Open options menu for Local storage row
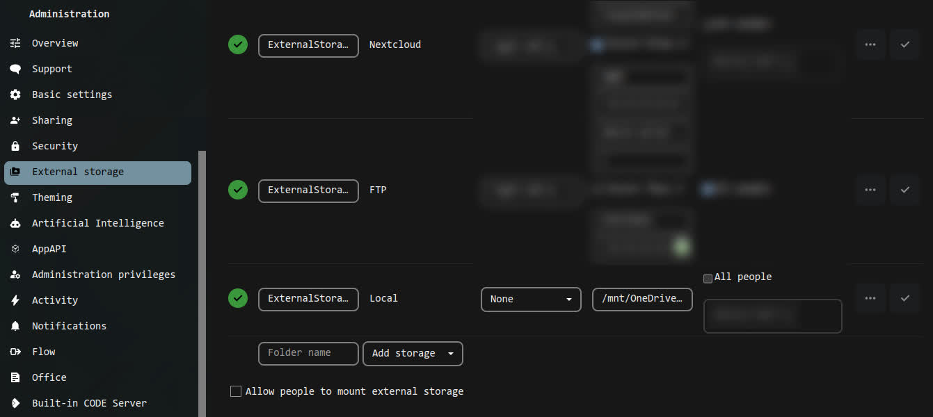 [x=870, y=297]
